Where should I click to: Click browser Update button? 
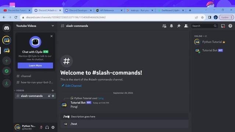[x=226, y=17]
